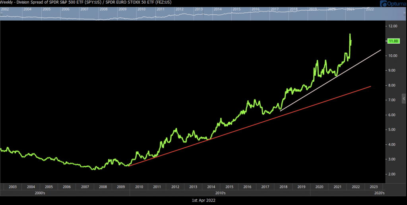
Task: Click the 2007 year label on time axis
Action: click(85, 187)
